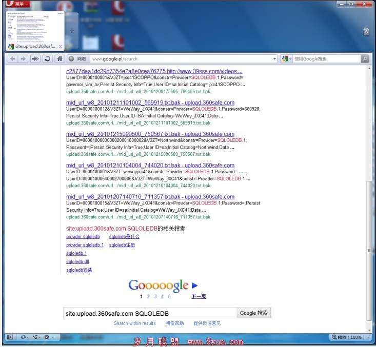Image resolution: width=376 pixels, height=347 pixels.
Task: Click the 'SQLOLEDB的相关搜索' heading text
Action: [156, 229]
